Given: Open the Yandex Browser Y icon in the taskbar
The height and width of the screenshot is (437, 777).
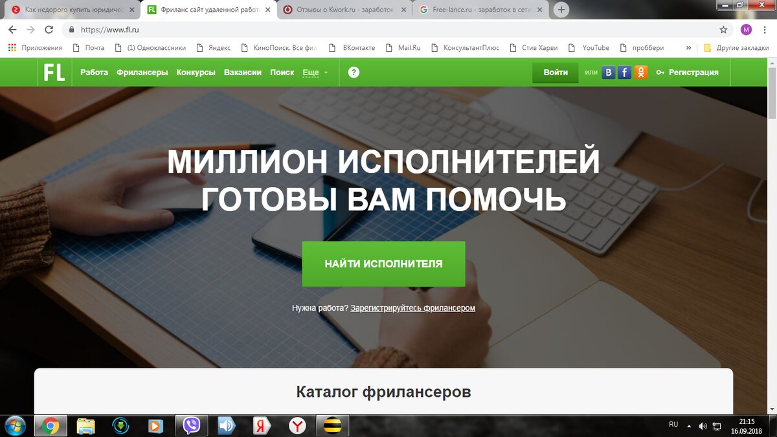Looking at the screenshot, I should coord(297,425).
